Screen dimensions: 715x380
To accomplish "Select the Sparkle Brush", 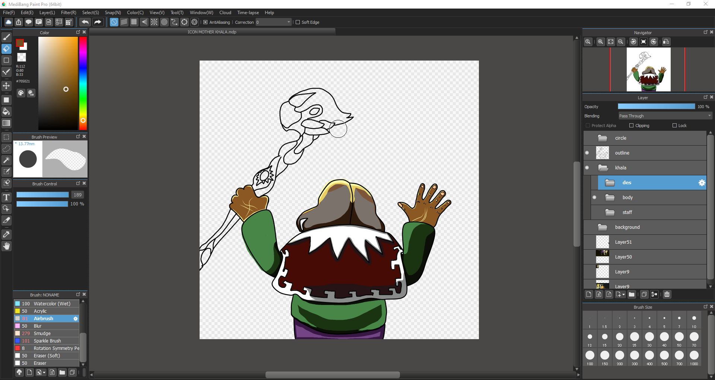I will [47, 341].
